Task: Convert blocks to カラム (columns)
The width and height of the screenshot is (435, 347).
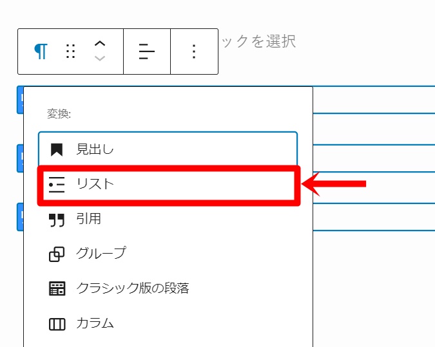Action: [x=95, y=323]
